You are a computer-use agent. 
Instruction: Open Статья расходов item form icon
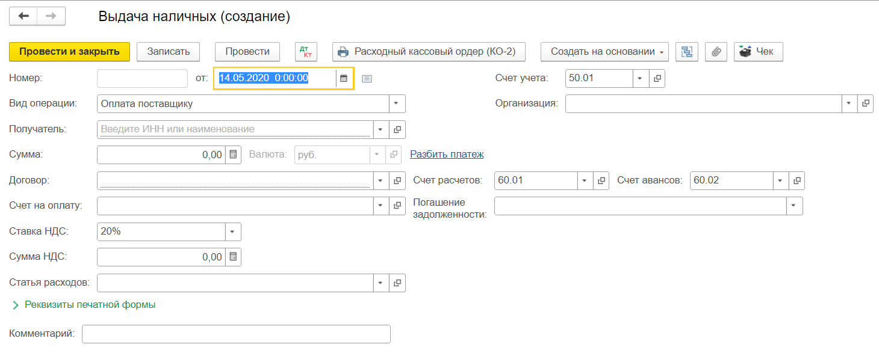397,283
